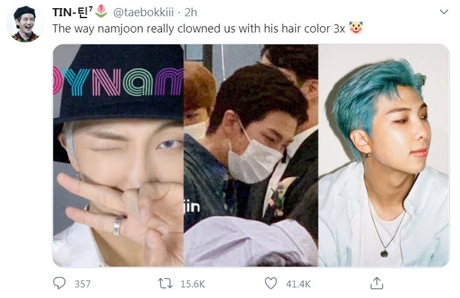
Task: Expand the tweet options chevron
Action: (x=444, y=12)
